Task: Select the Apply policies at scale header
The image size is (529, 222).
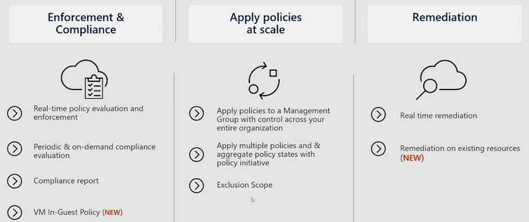Action: coord(266,24)
